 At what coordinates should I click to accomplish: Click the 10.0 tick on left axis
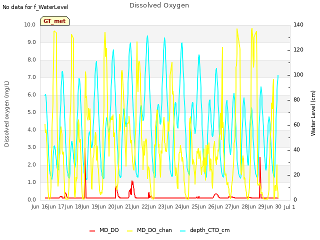(x=30, y=24)
